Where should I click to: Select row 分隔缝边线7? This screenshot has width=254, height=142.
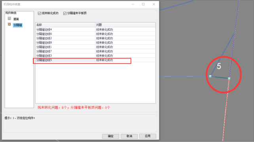[x=95, y=51]
